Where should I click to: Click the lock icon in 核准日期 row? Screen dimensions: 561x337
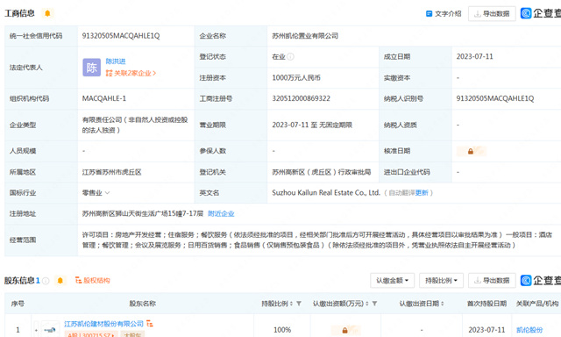[x=471, y=151]
